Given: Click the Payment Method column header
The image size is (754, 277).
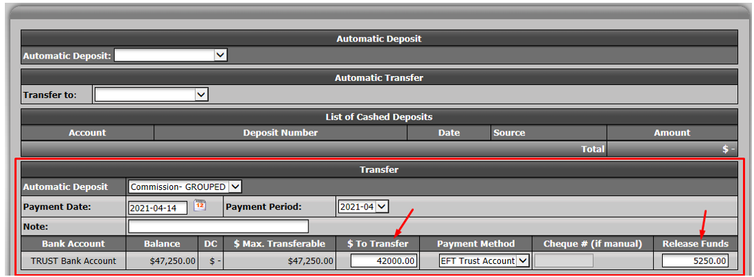Looking at the screenshot, I should click(x=476, y=244).
